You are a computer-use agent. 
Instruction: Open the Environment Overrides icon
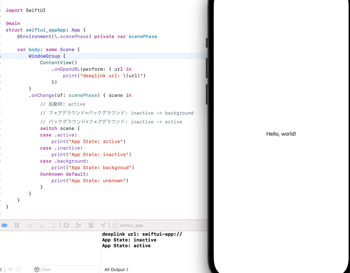[x=91, y=225]
